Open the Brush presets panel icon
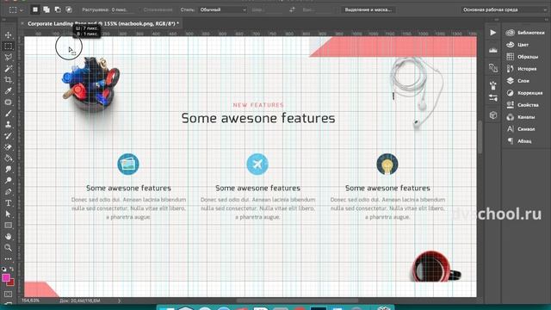This screenshot has width=551, height=310. pyautogui.click(x=493, y=84)
